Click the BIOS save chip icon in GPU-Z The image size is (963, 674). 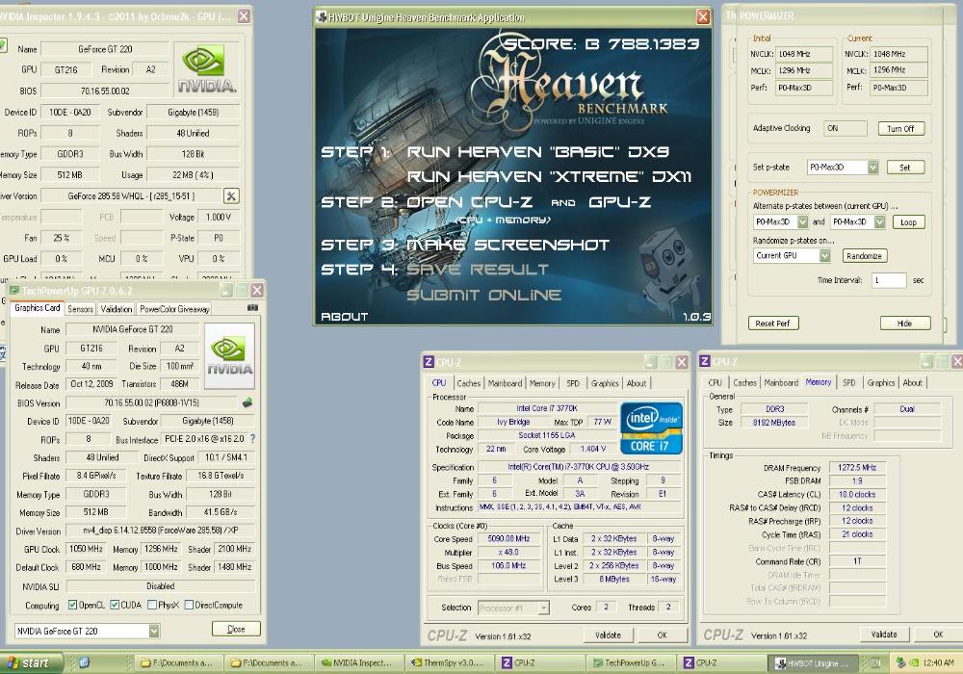point(247,402)
